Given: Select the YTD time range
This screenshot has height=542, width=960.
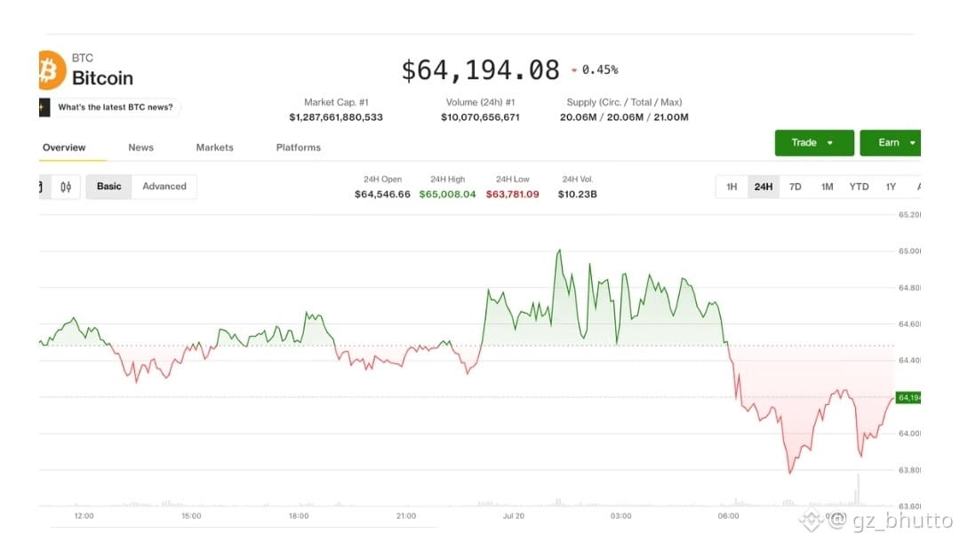Looking at the screenshot, I should tap(859, 187).
